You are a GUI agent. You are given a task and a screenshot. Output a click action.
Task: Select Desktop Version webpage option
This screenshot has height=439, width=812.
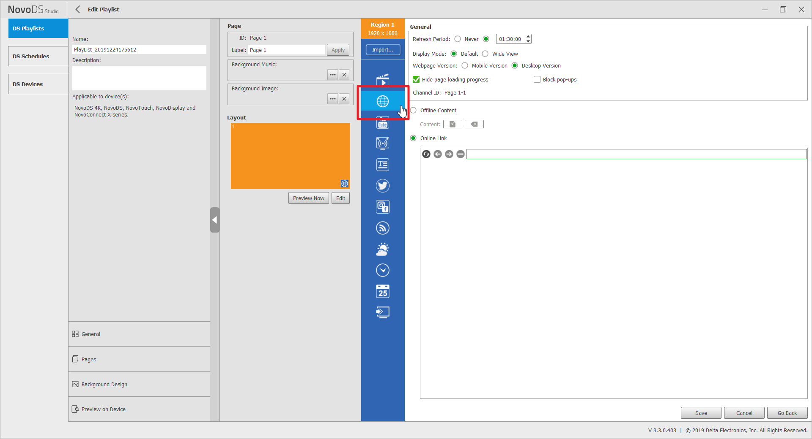tap(515, 65)
